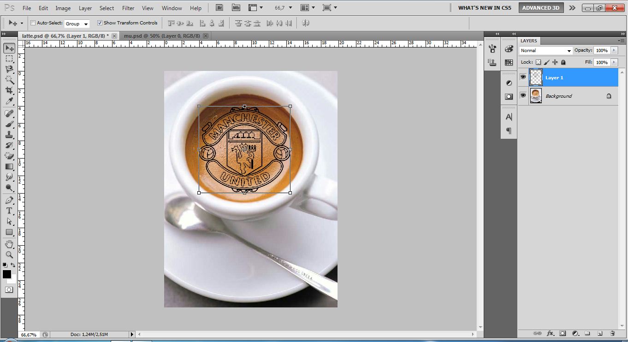Select the Path Selection arrow tool

coord(9,221)
